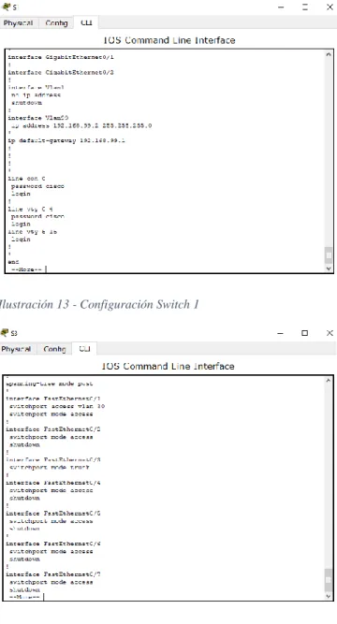Image resolution: width=337 pixels, height=624 pixels.
Task: Click 'interface FastEthernet0/7' line in S3 CLI
Action: (53, 574)
